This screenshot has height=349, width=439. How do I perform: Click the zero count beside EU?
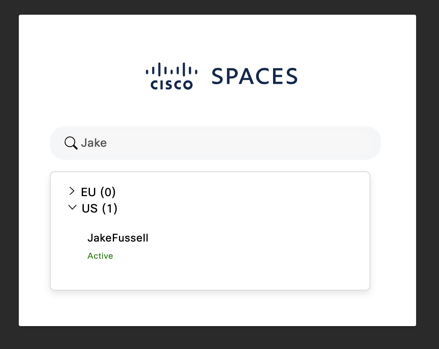108,192
